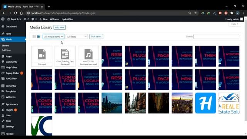
Task: Expand the All media items dropdown
Action: pyautogui.click(x=53, y=36)
